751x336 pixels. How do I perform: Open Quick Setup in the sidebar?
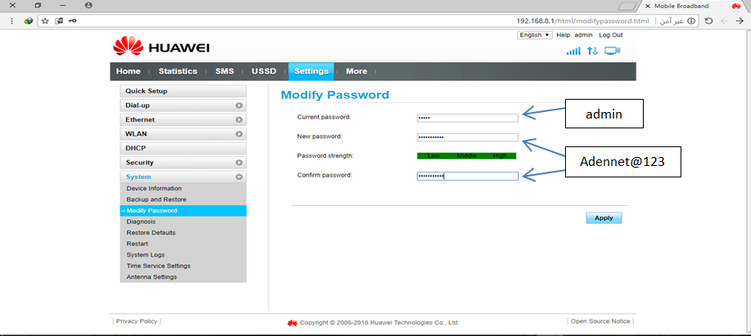pos(183,92)
